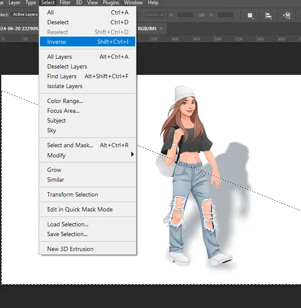
Task: Open the Filter menu
Action: [x=65, y=3]
